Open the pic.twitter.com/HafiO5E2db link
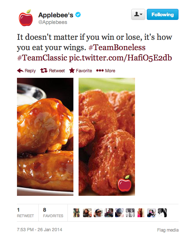The image size is (194, 236). [120, 58]
